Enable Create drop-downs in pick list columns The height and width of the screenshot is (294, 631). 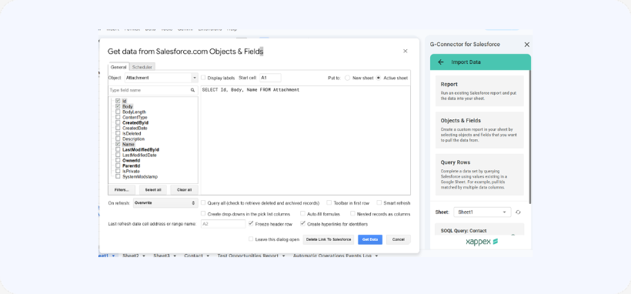(203, 214)
